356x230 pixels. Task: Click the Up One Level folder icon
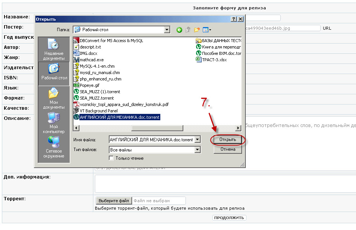tap(188, 30)
